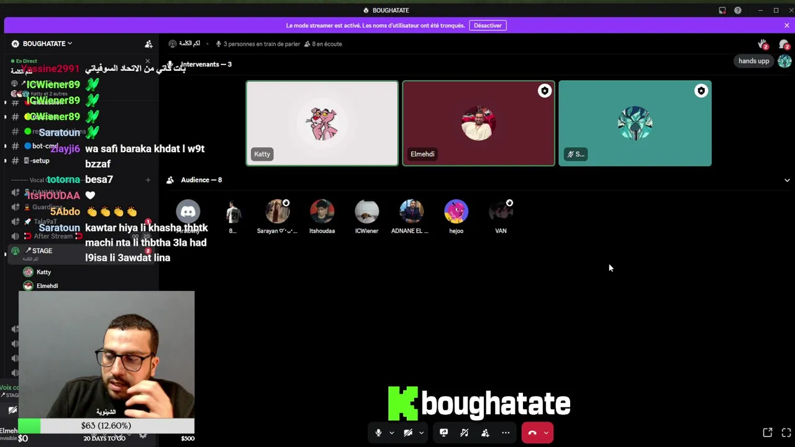Add channel with plus next to Vocal category

click(x=148, y=180)
